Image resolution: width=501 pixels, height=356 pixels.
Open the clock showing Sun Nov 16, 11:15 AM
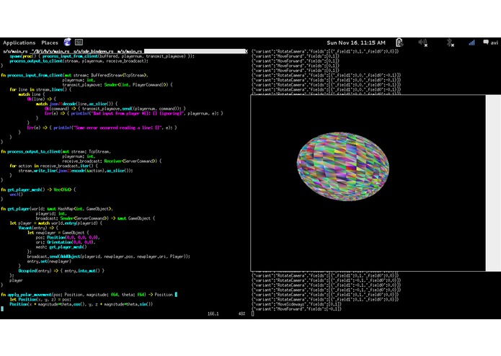[356, 43]
